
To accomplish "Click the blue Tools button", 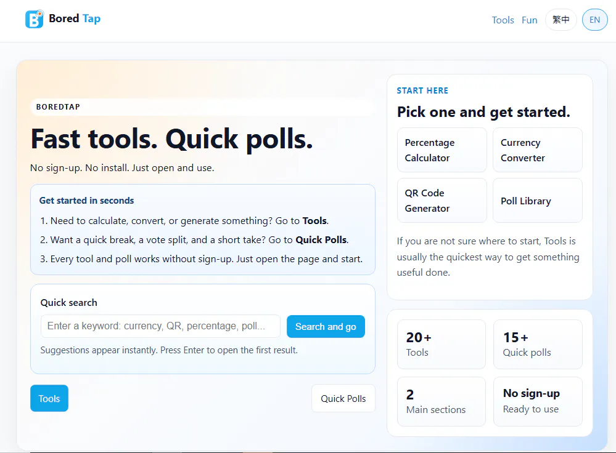I will [x=49, y=398].
